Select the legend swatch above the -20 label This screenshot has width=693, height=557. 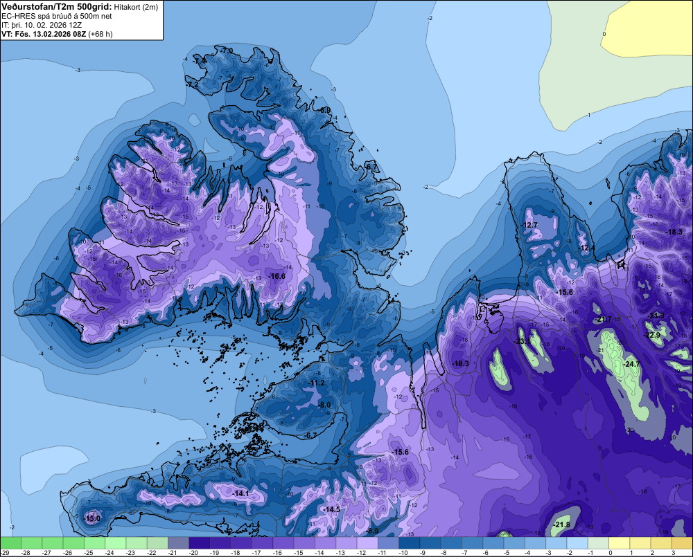coord(200,542)
